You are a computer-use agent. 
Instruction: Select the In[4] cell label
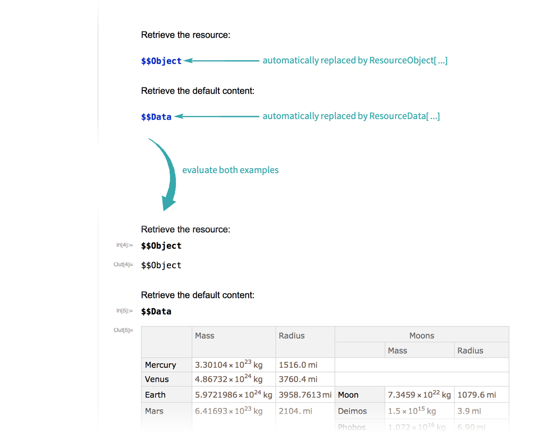(x=124, y=245)
